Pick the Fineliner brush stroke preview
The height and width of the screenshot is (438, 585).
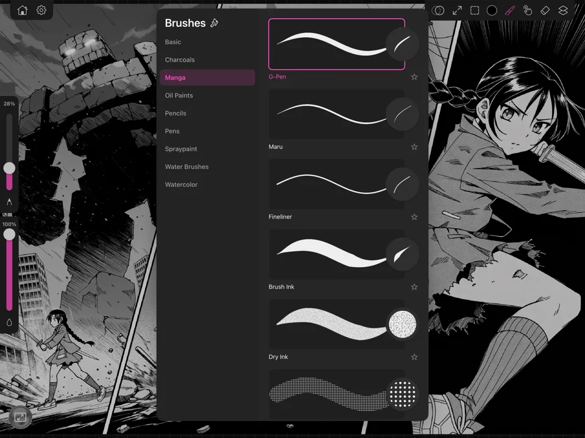point(336,184)
